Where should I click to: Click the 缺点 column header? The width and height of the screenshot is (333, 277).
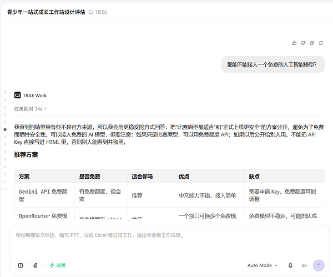285,177
